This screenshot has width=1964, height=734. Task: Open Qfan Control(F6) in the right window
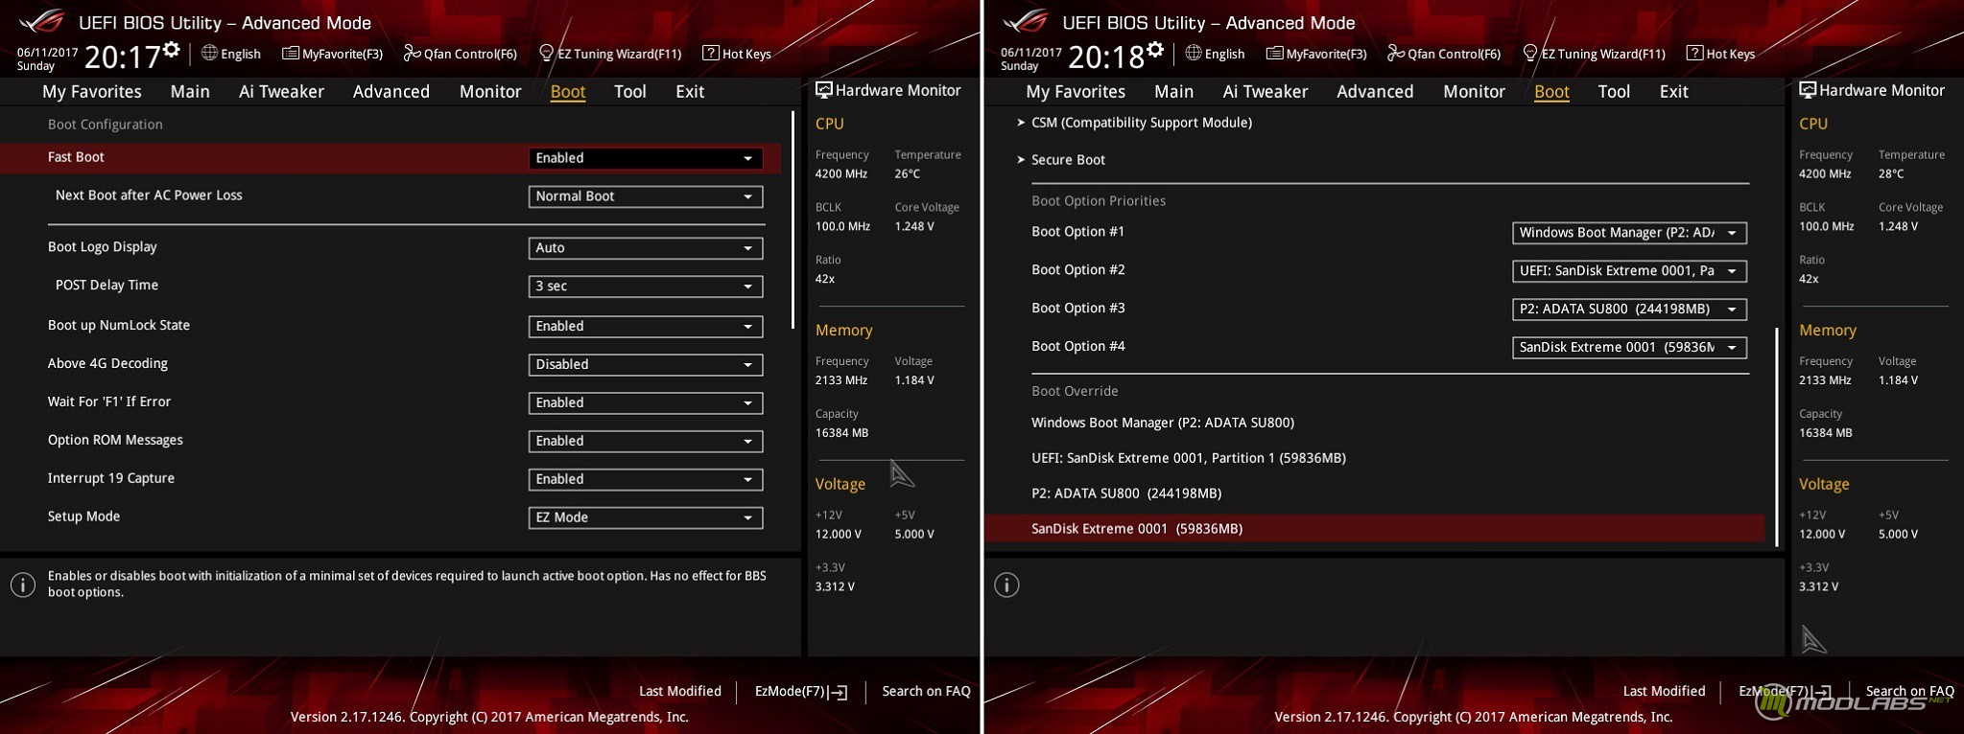click(1445, 54)
